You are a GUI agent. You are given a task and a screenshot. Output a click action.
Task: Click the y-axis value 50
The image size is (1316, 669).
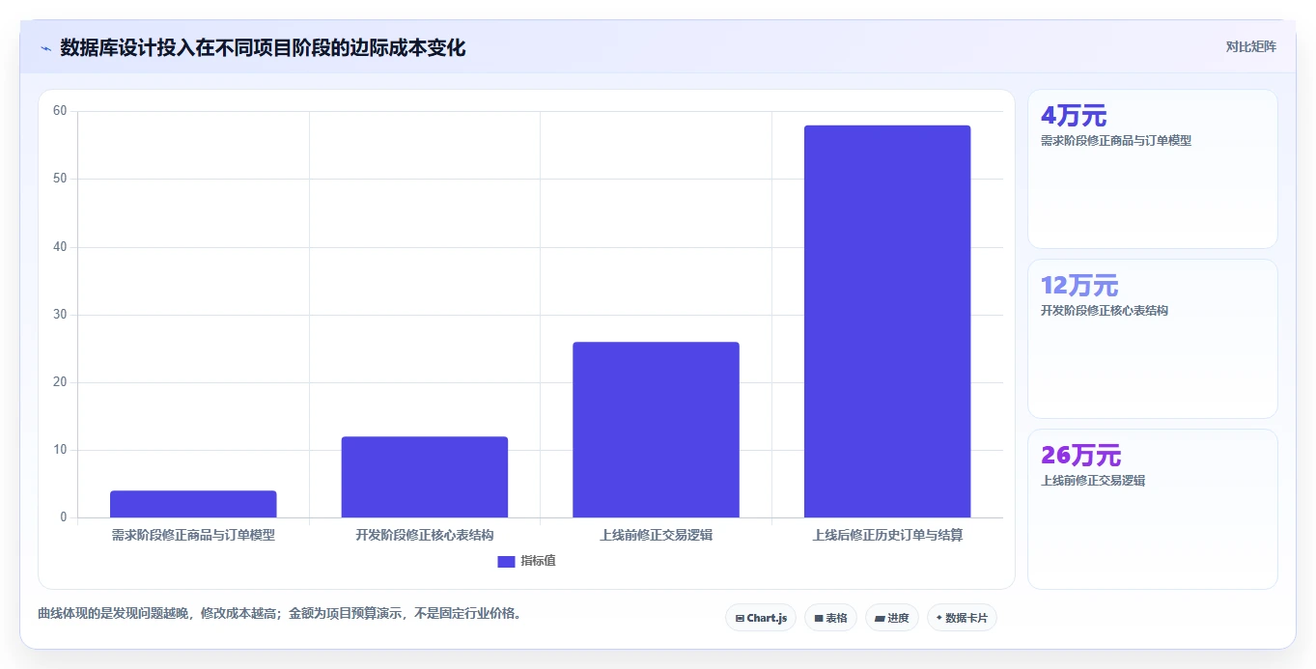(60, 179)
